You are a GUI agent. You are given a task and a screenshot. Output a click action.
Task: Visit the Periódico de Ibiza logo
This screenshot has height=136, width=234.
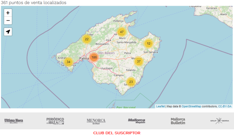pos(55,121)
